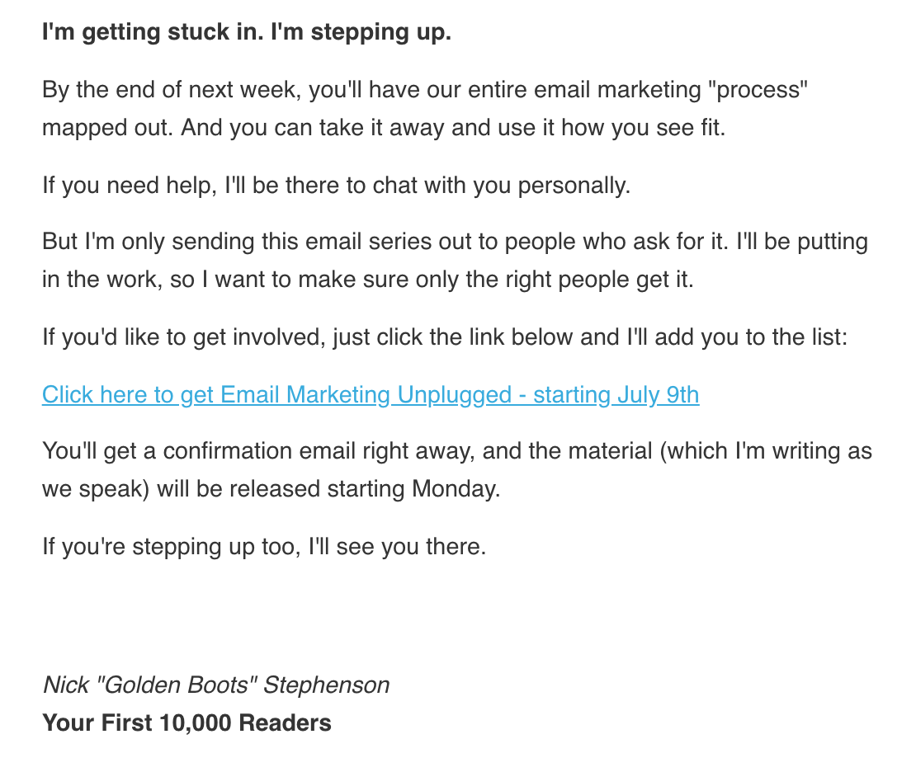Click the word "process" in quotes
Image resolution: width=916 pixels, height=772 pixels.
click(758, 90)
